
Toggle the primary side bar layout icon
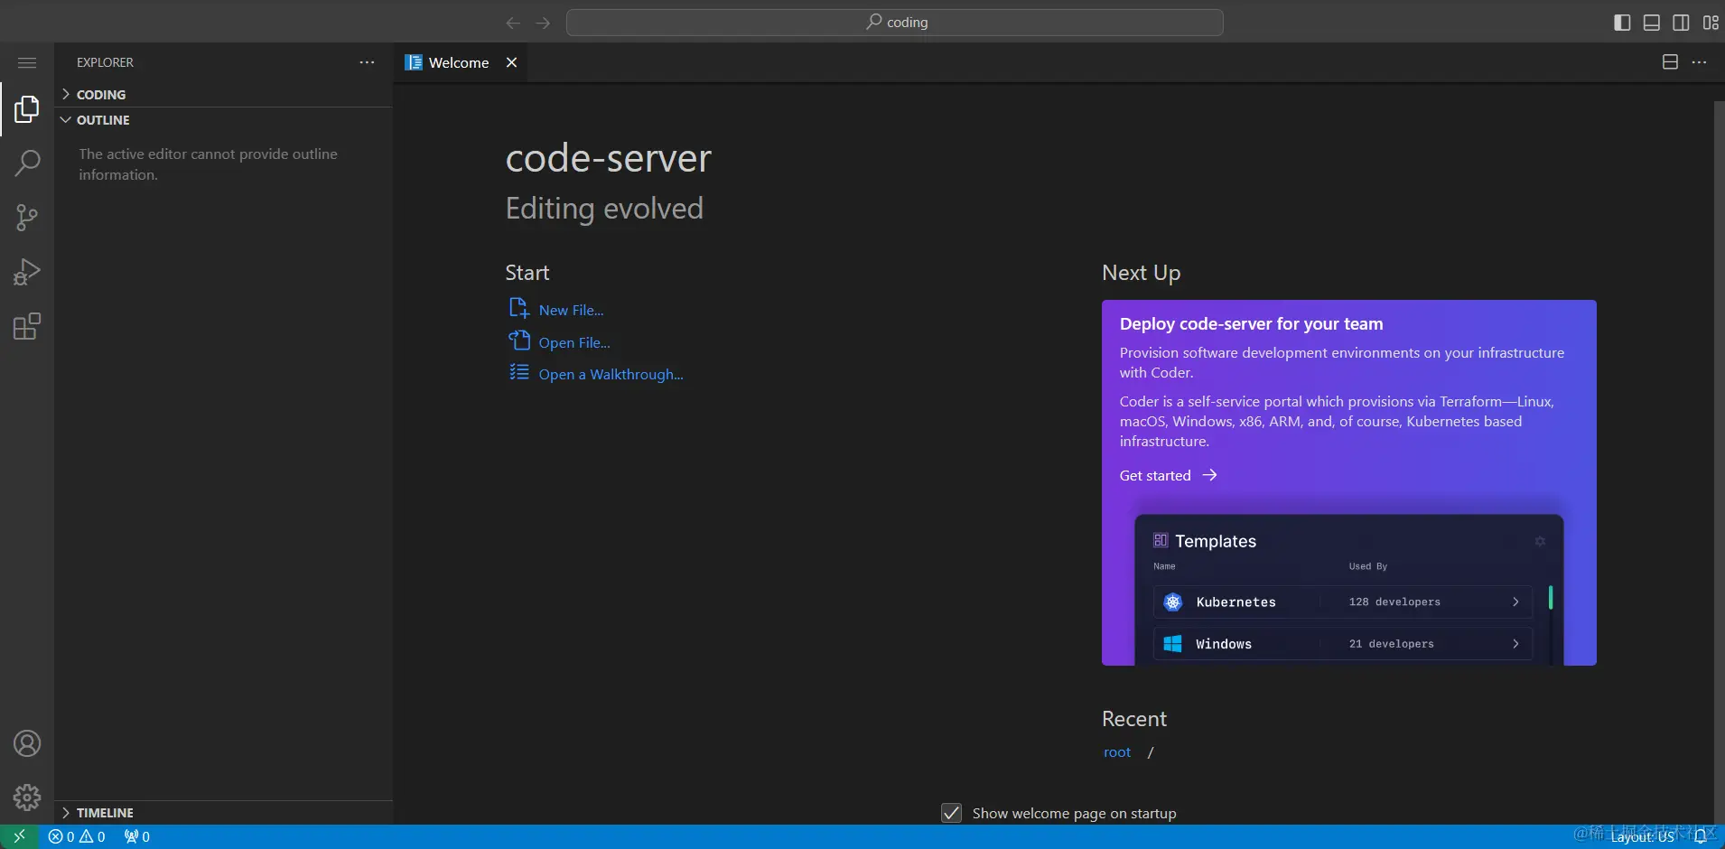[1622, 23]
